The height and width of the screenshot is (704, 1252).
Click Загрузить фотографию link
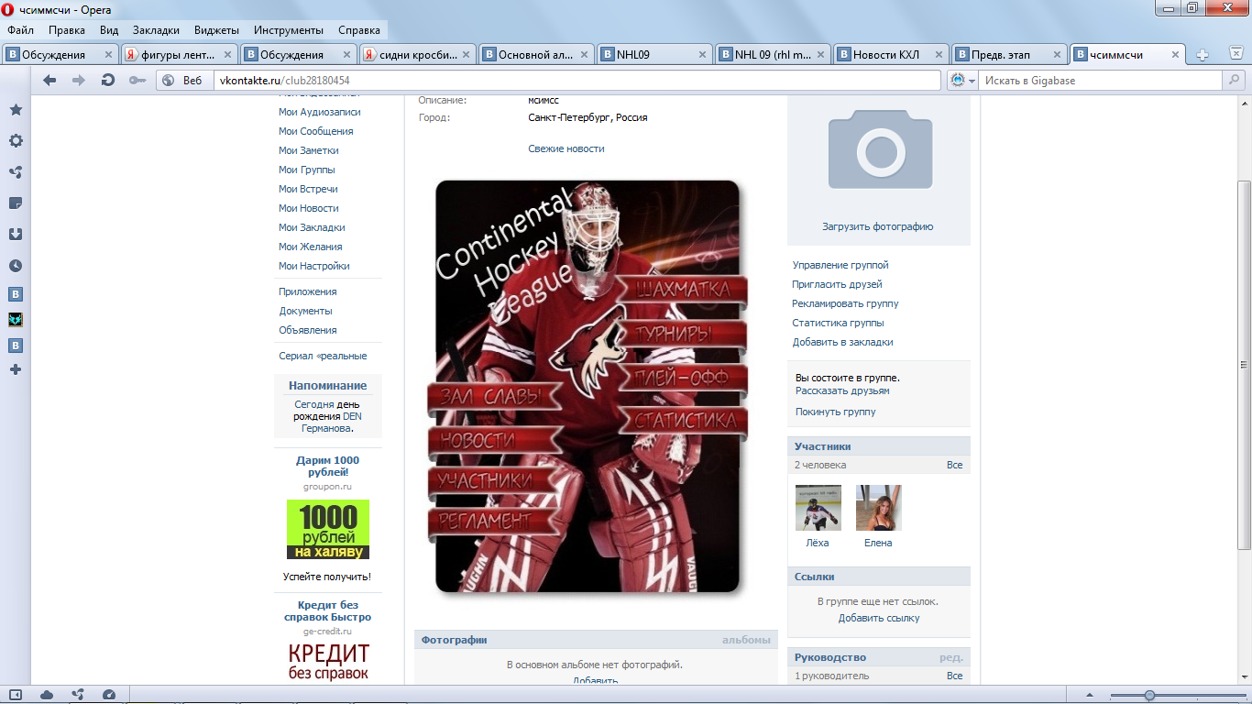click(x=877, y=226)
